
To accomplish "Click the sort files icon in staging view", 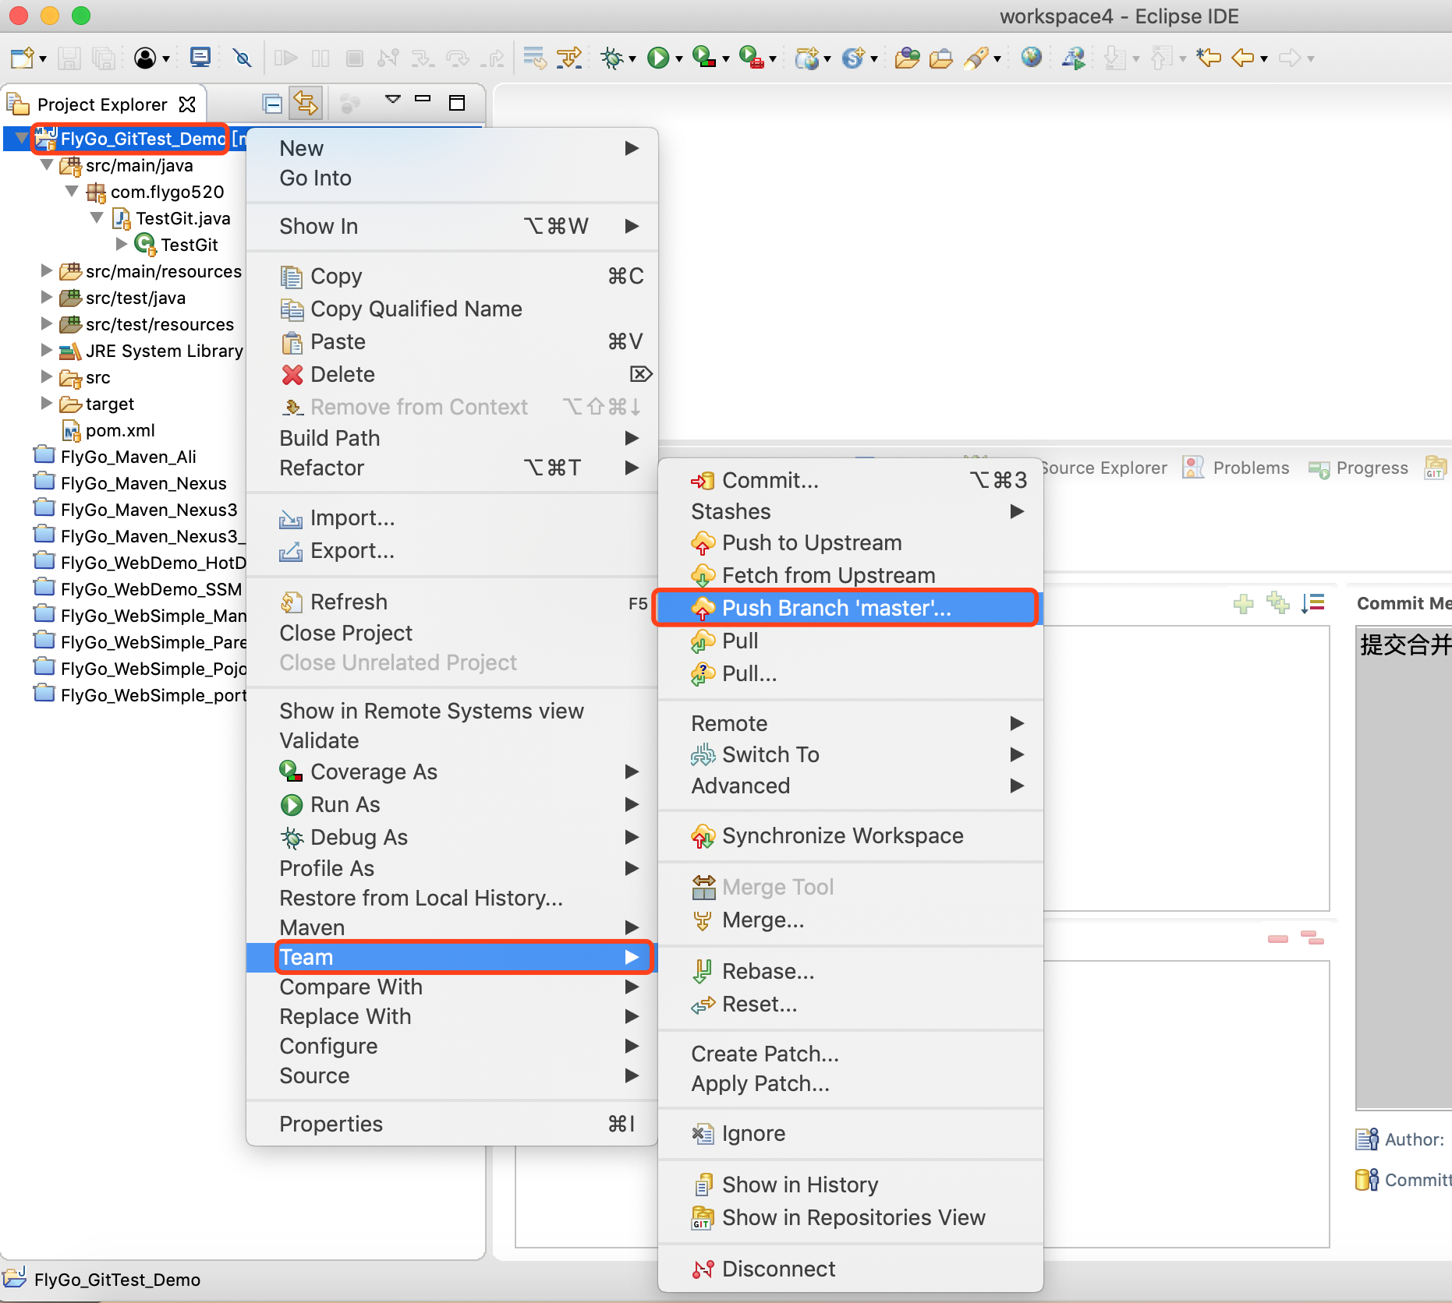I will 1313,602.
